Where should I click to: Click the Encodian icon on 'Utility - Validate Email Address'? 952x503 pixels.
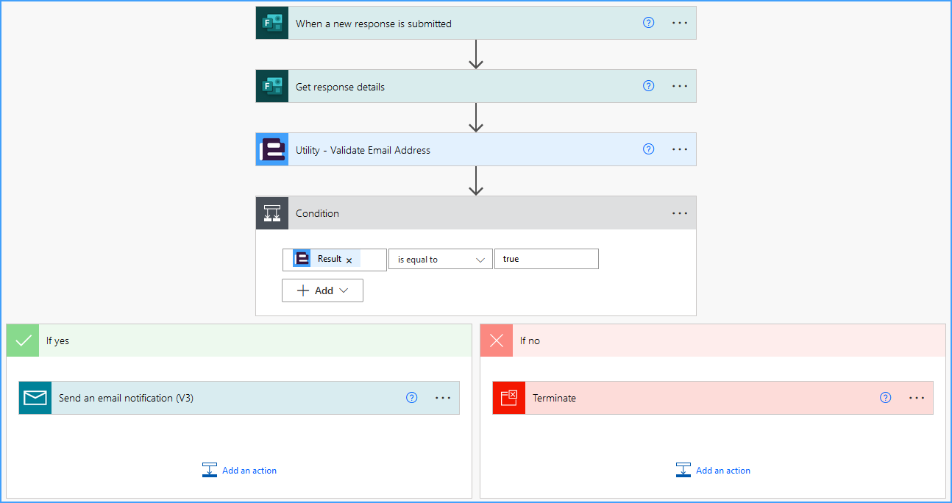coord(272,149)
